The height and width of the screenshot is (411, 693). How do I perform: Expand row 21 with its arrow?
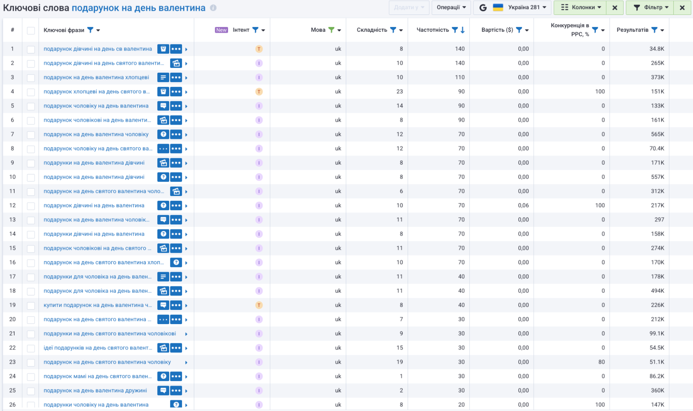pos(186,334)
